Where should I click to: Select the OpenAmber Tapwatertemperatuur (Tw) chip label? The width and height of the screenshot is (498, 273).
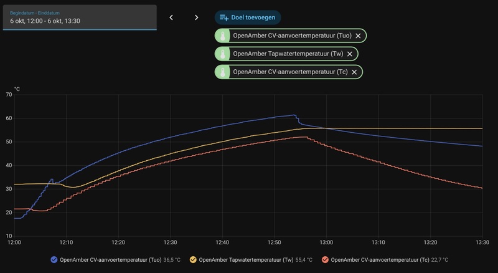click(288, 54)
